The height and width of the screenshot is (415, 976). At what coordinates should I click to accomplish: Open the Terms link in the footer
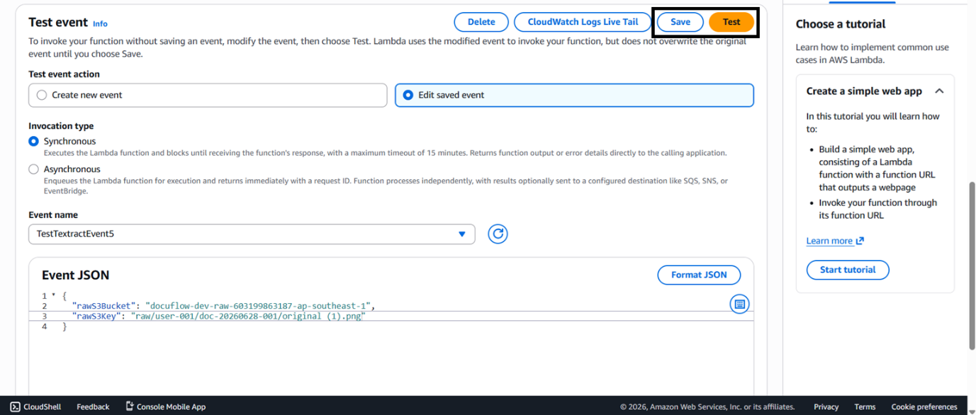[865, 407]
